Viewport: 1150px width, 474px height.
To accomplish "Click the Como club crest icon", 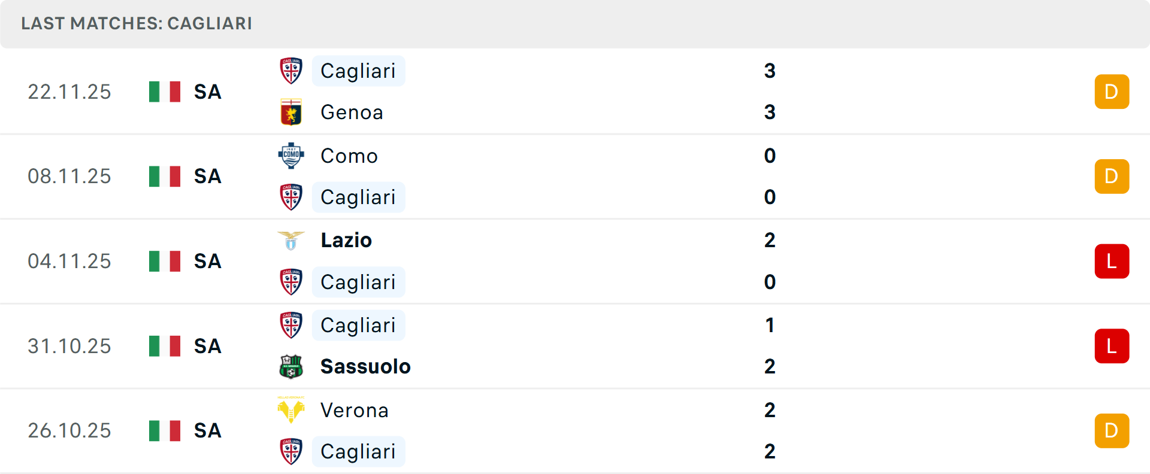I will 291,156.
